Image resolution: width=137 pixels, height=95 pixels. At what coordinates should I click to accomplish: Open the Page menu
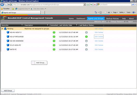point(115,12)
